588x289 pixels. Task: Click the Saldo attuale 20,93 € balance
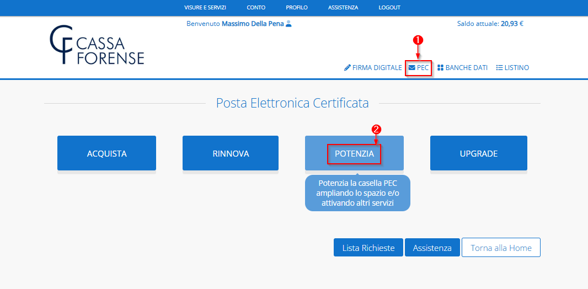[x=490, y=24]
